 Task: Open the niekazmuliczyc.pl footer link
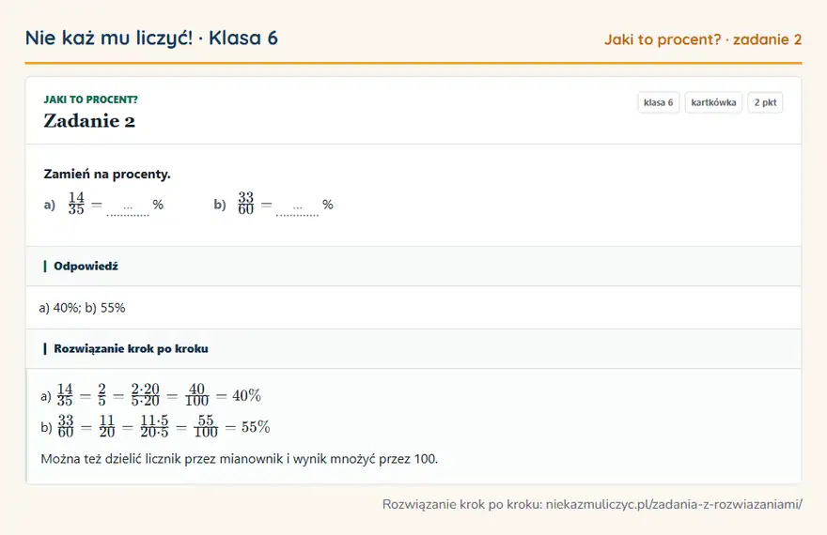(674, 504)
